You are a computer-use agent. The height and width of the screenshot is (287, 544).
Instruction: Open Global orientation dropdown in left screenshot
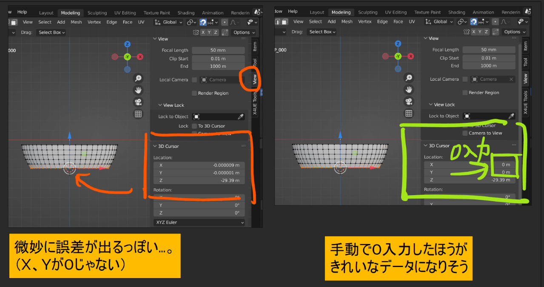pos(168,22)
